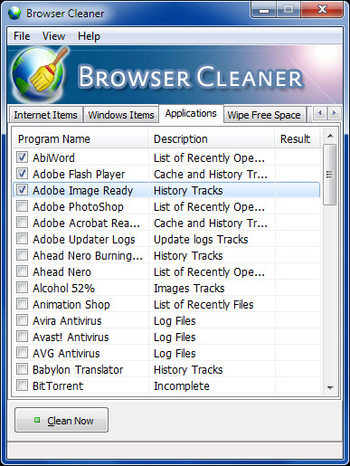
Task: Select the BitTorrent entry
Action: pos(58,385)
